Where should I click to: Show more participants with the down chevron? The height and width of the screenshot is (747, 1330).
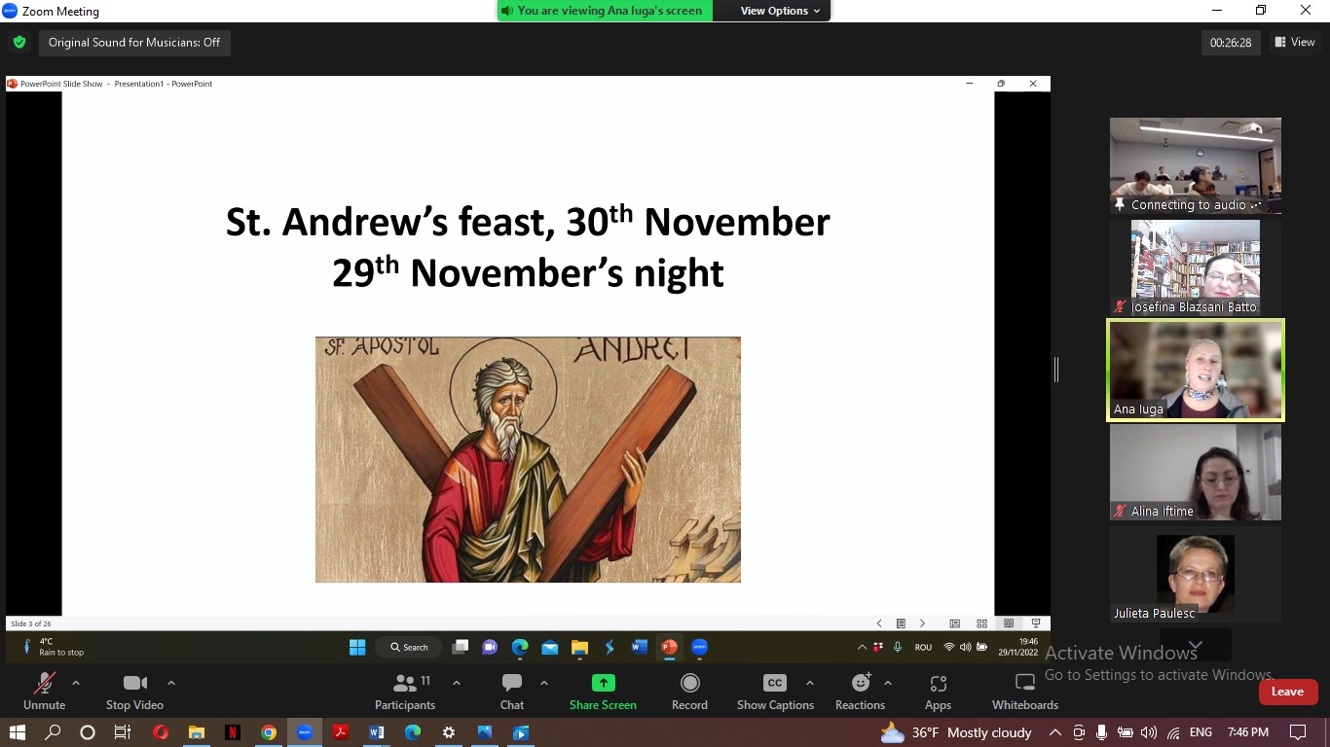coord(1196,645)
